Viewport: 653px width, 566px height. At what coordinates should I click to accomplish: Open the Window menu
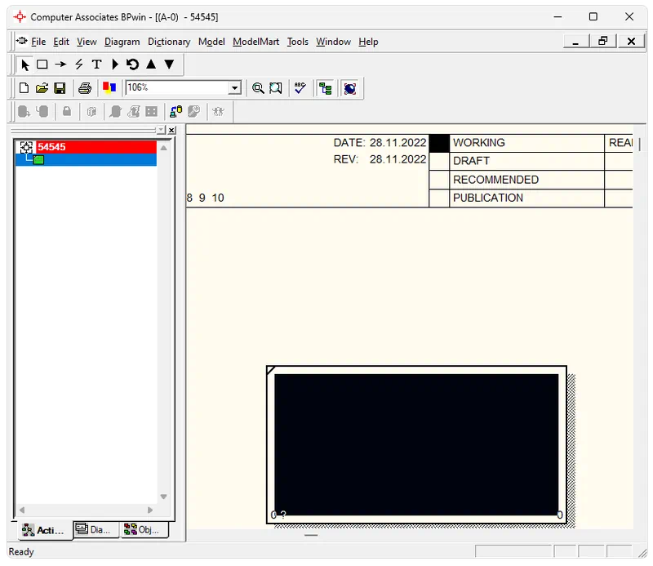coord(333,42)
